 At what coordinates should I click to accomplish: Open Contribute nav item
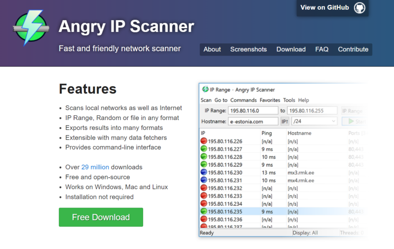(353, 49)
